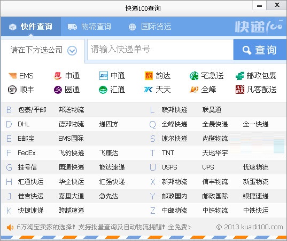Select FedEx courier

click(27, 153)
